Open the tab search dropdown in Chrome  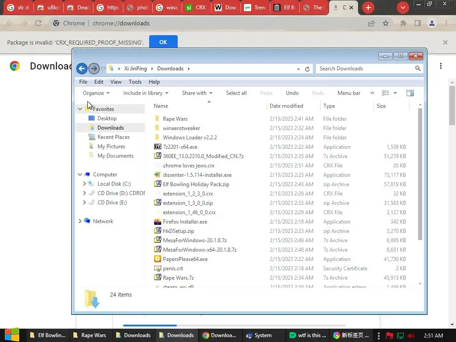pos(403,8)
